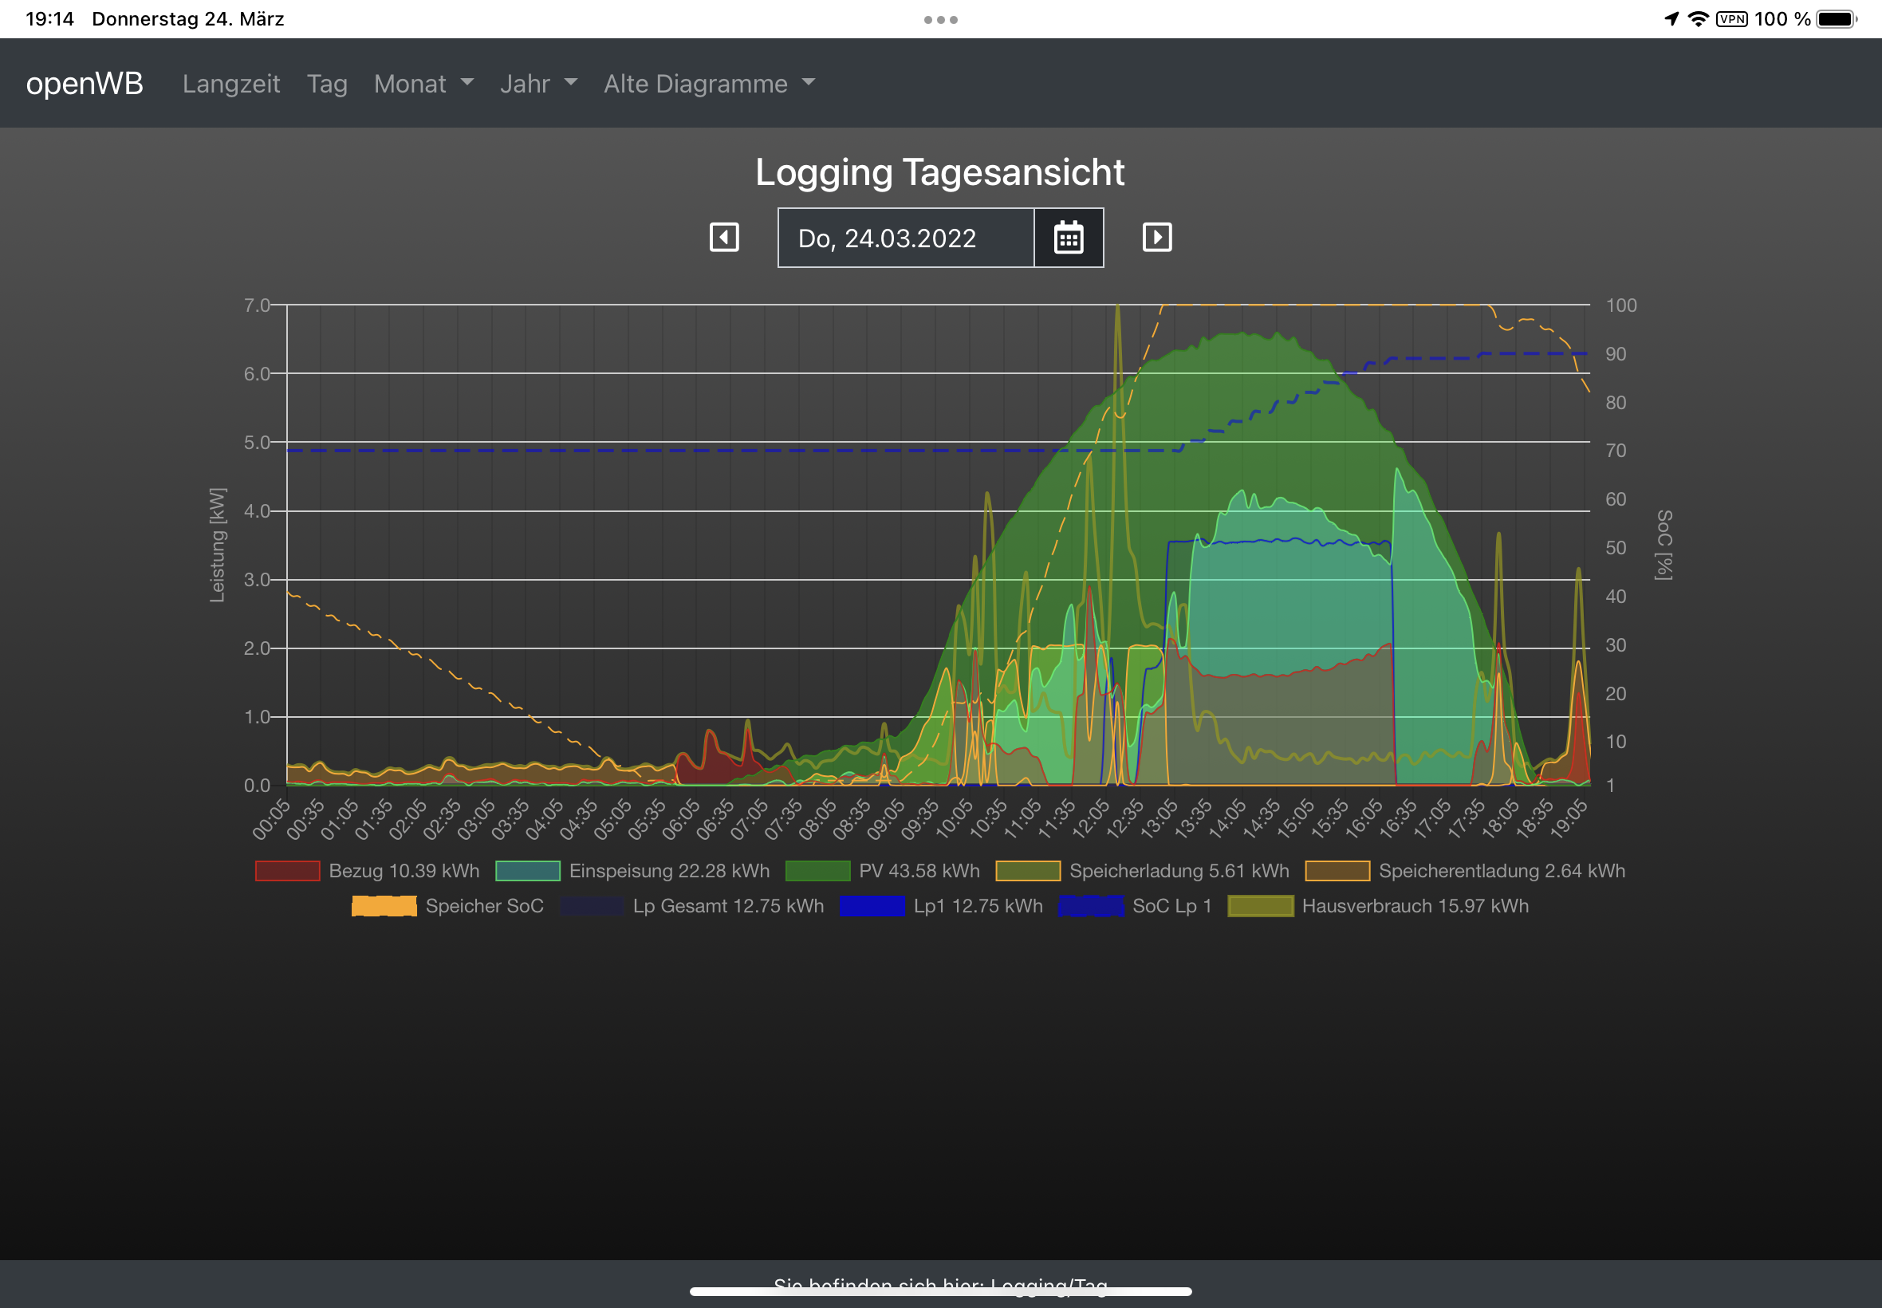Toggle SoC Lp 1 legend swatch

click(x=1091, y=905)
